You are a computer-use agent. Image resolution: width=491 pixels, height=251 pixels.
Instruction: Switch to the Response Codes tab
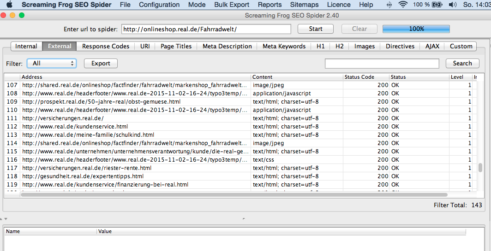(106, 46)
